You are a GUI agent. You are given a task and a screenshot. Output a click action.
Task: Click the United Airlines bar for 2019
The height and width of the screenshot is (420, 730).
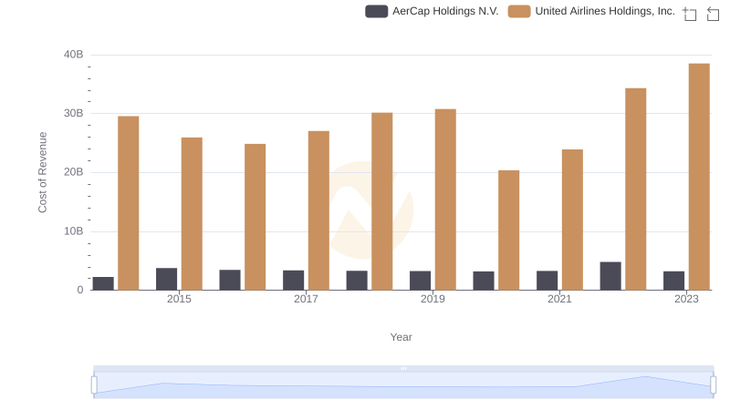[445, 200]
